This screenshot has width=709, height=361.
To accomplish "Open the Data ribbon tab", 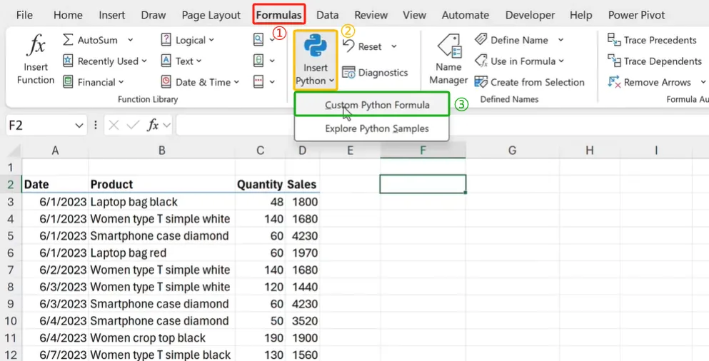I will pos(328,15).
